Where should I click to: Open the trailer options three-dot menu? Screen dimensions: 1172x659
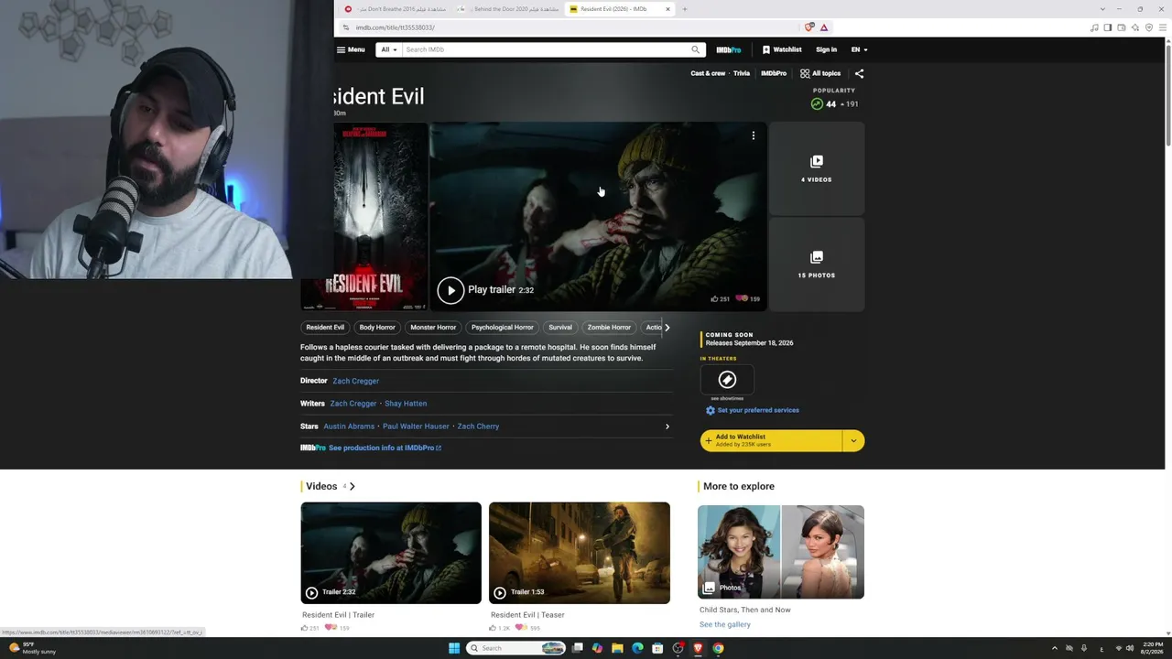[754, 135]
